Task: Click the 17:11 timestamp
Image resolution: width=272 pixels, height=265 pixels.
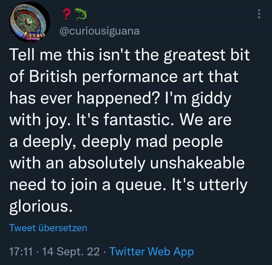Action: click(x=21, y=252)
